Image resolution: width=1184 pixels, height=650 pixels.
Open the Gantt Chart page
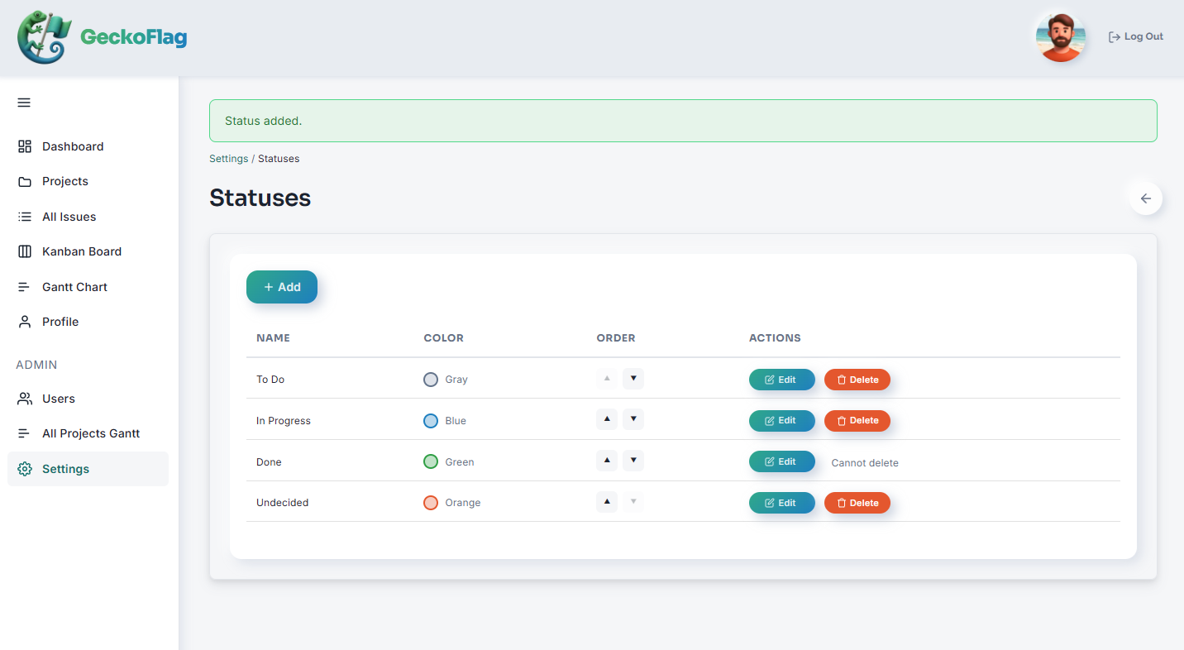click(88, 287)
